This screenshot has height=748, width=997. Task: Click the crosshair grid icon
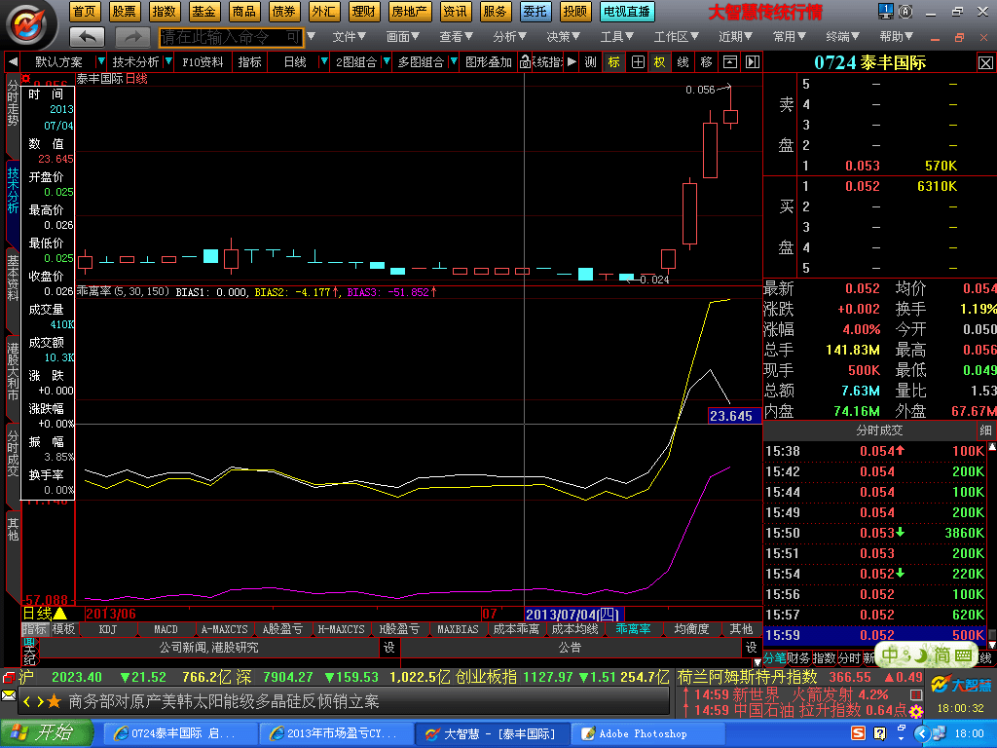click(638, 61)
